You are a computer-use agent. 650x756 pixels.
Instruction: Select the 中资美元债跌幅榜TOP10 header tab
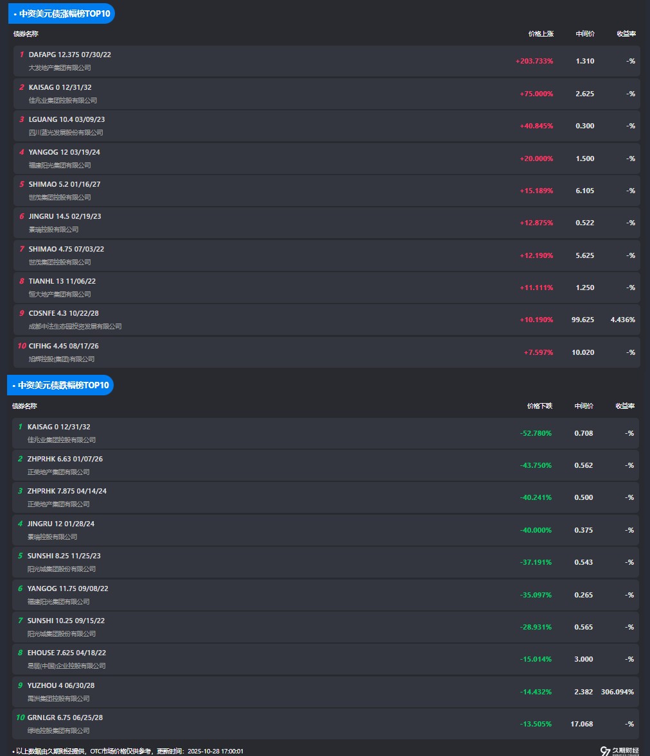(x=60, y=385)
